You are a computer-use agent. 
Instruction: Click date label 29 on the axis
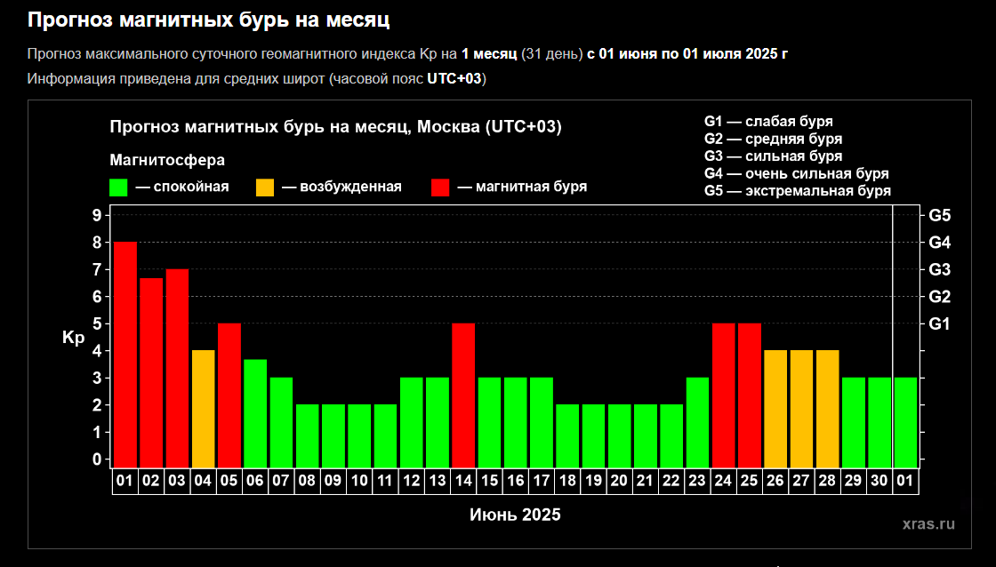tap(853, 481)
